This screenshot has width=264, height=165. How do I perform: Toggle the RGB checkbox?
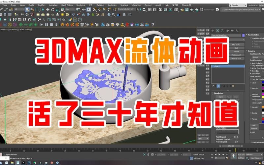point(251,132)
